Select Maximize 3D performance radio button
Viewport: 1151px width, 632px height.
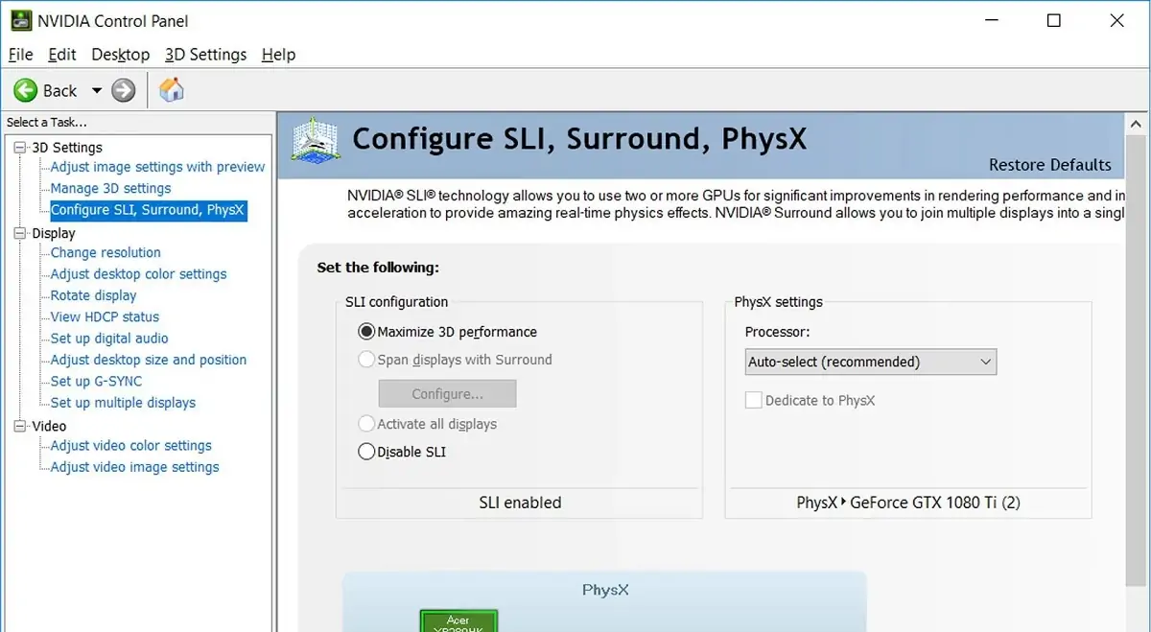[366, 332]
